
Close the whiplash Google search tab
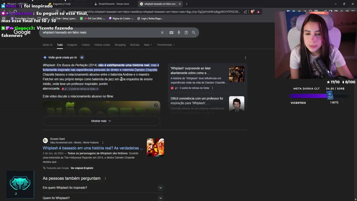pos(180,4)
